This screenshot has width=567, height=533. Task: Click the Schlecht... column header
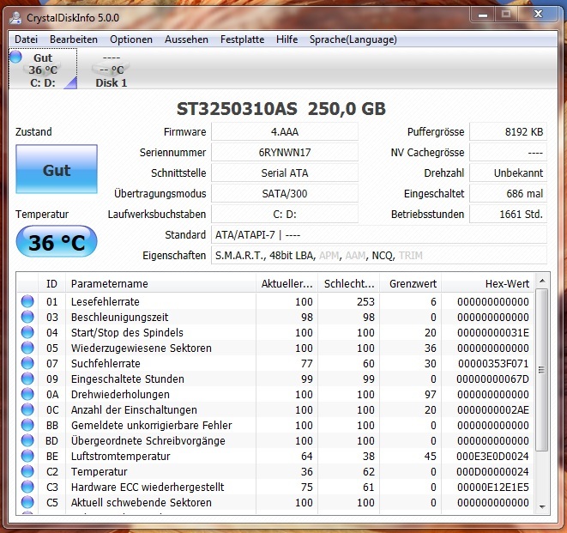(x=348, y=284)
